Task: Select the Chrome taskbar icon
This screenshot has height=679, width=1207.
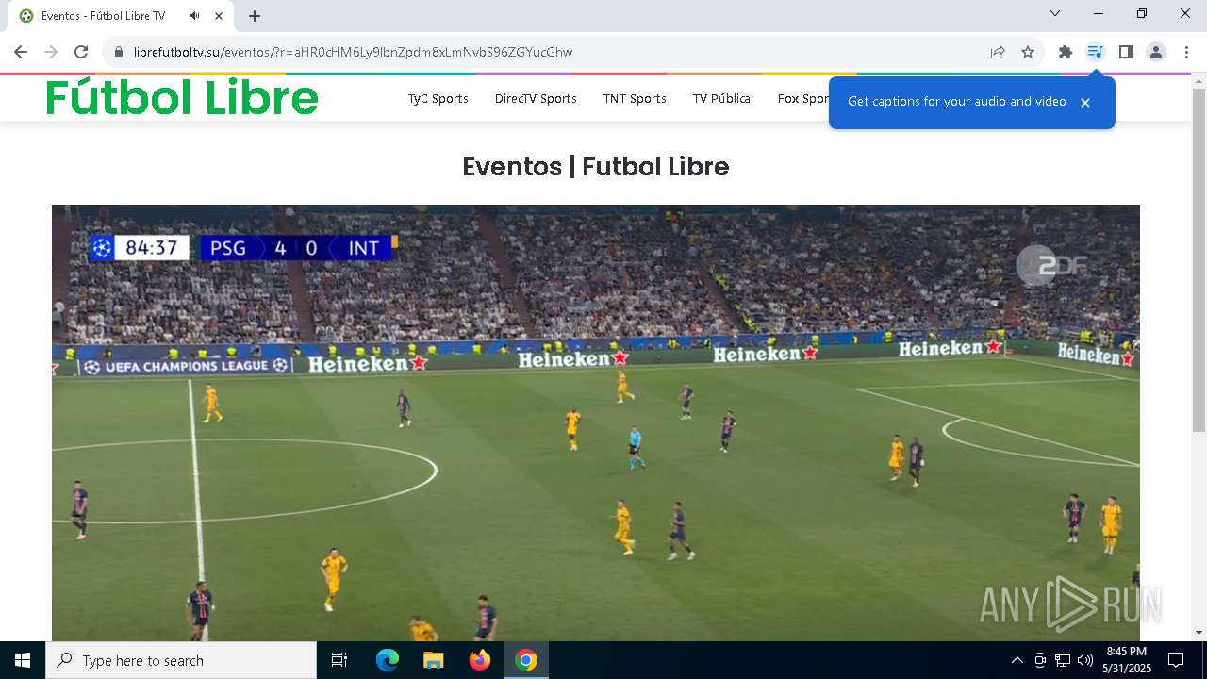Action: 526,660
